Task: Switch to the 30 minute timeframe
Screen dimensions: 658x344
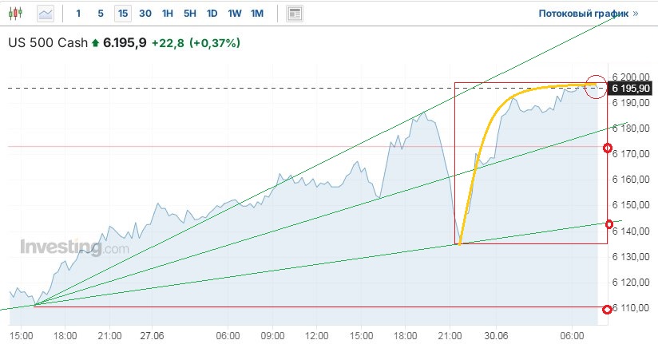Action: tap(145, 14)
